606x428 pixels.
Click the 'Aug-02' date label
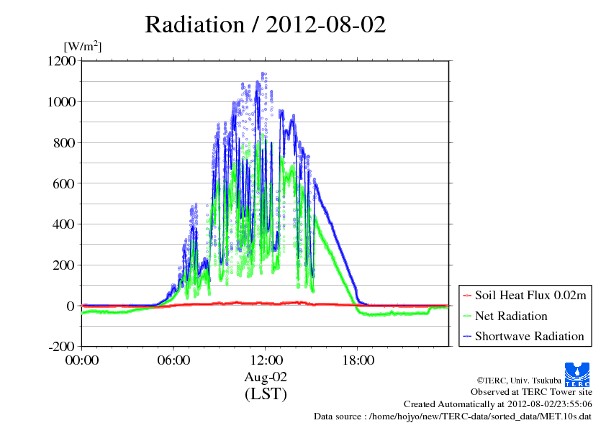[x=266, y=377]
